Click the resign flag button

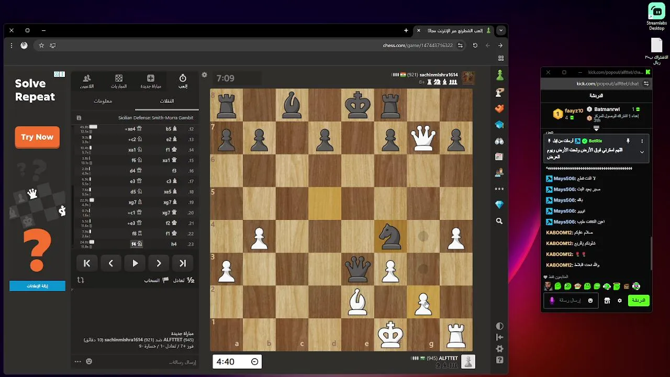pyautogui.click(x=157, y=280)
